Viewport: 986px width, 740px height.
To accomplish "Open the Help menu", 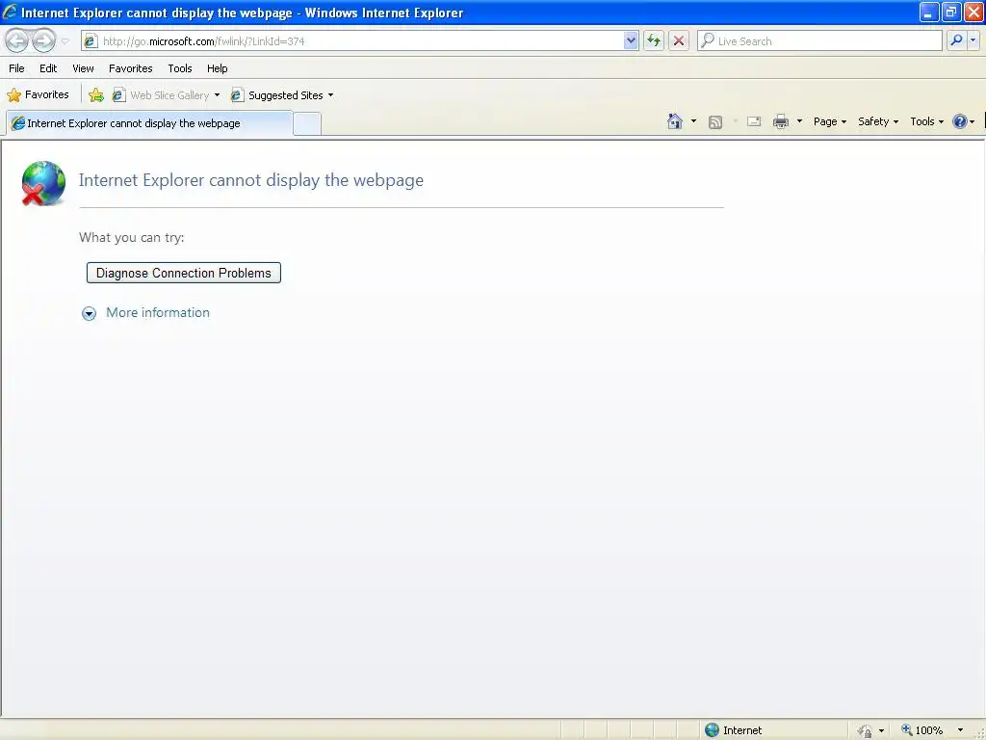I will (x=217, y=68).
